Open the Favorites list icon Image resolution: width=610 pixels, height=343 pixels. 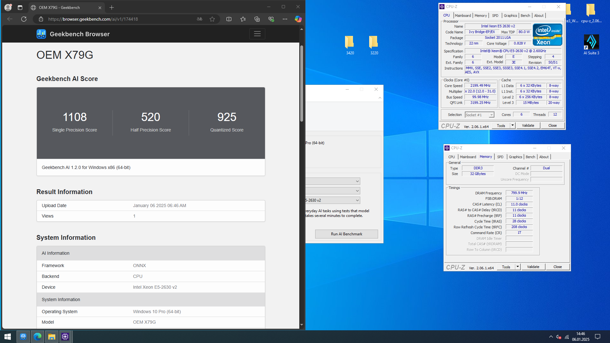tap(243, 19)
